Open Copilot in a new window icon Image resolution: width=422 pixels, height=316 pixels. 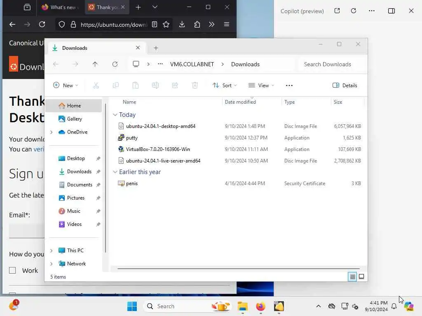click(337, 11)
